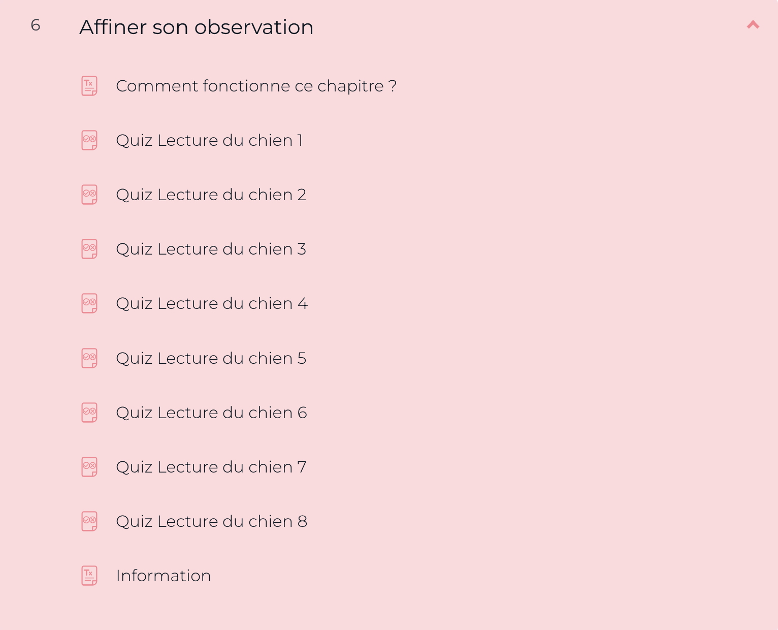Image resolution: width=778 pixels, height=630 pixels.
Task: Select "Quiz Lecture du chien 1" entry
Action: click(210, 140)
